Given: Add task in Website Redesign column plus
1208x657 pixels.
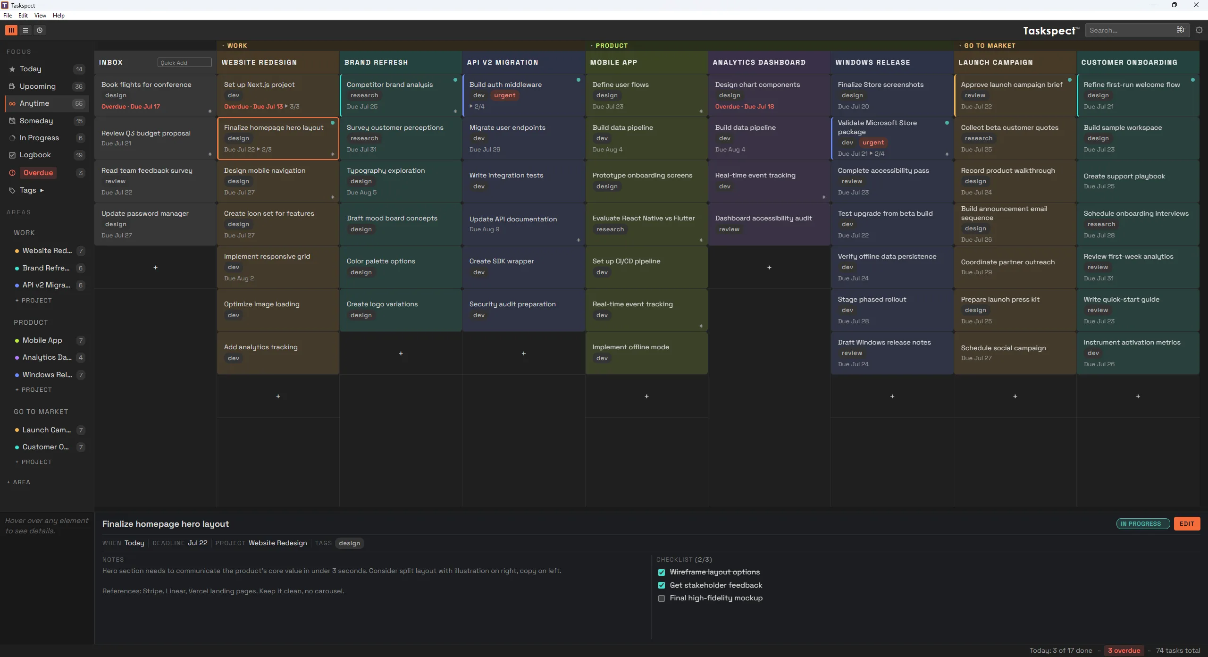Looking at the screenshot, I should pos(278,396).
